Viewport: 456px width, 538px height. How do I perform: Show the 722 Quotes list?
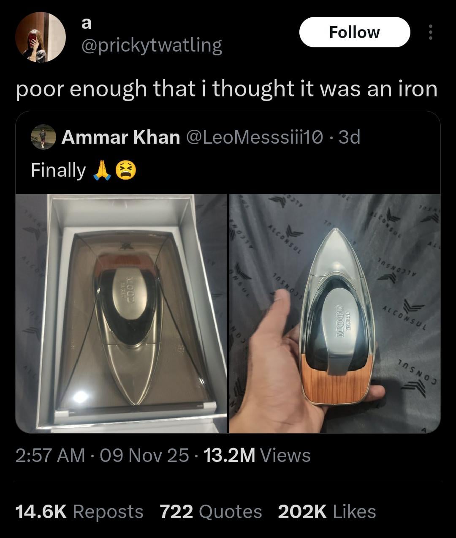coord(211,511)
